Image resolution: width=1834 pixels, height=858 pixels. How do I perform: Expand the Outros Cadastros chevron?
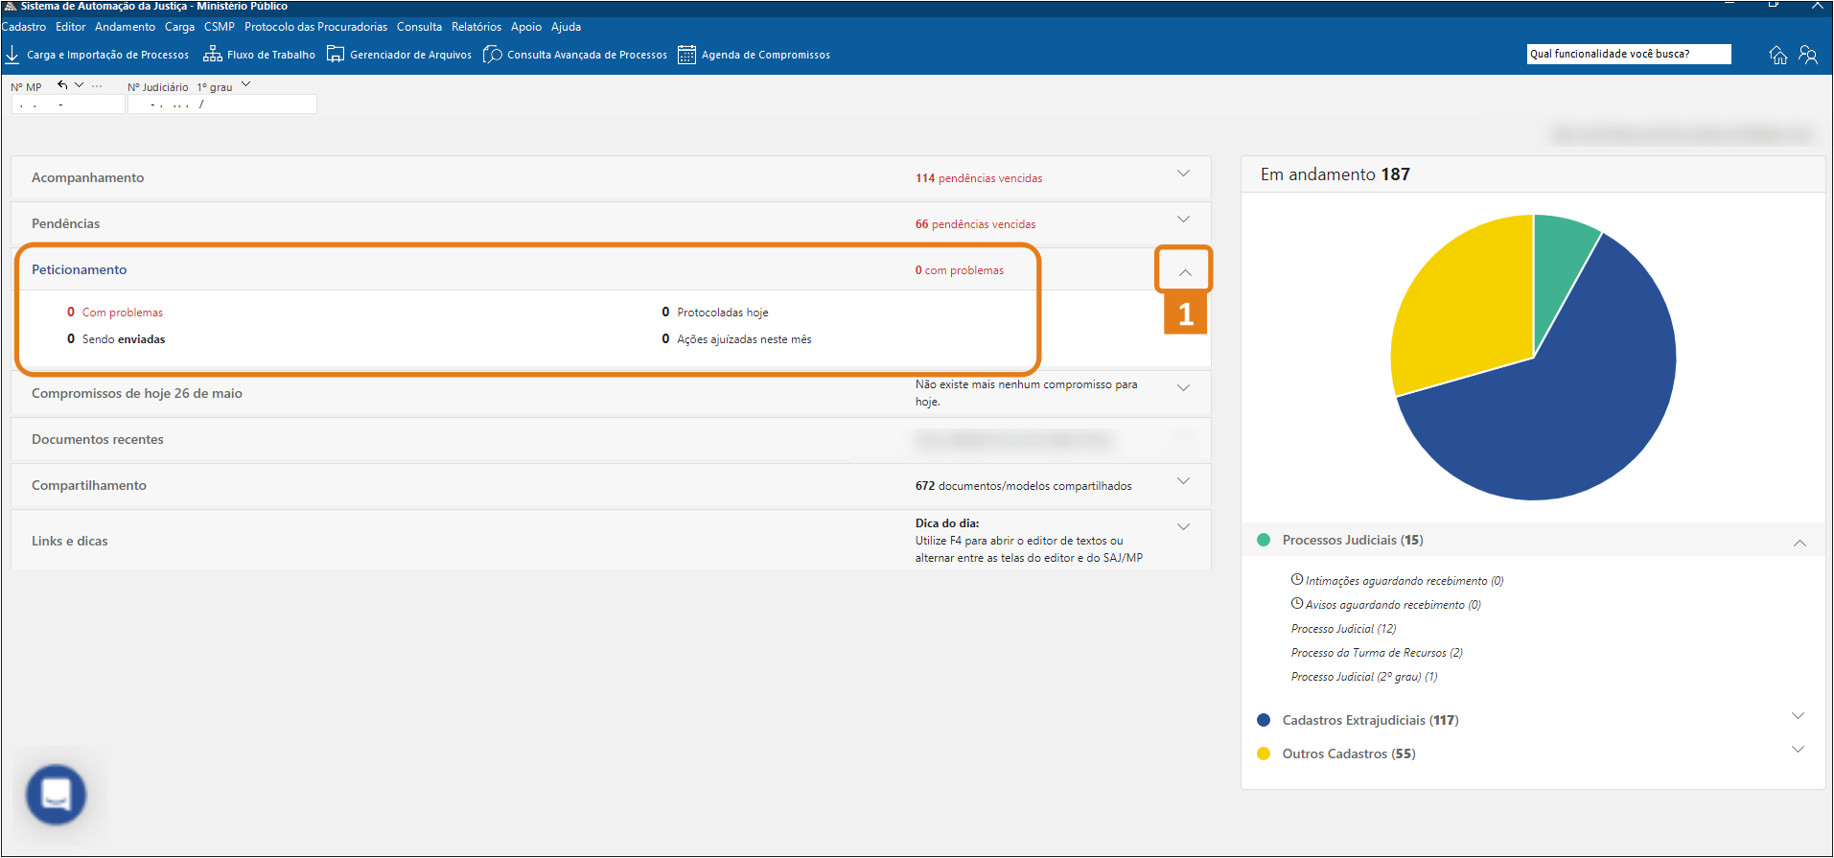point(1799,750)
